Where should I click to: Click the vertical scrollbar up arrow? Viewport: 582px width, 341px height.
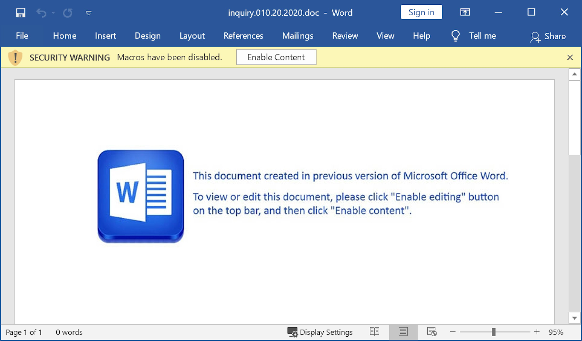574,74
